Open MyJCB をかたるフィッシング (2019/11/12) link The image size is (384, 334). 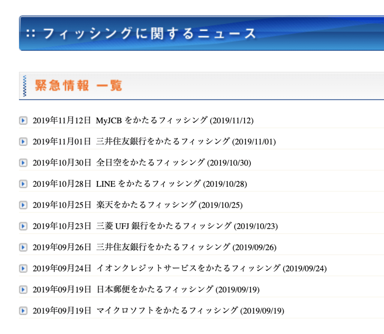pos(175,120)
